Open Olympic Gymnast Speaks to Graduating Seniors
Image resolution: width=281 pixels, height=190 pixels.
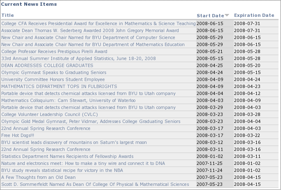[x=54, y=72]
